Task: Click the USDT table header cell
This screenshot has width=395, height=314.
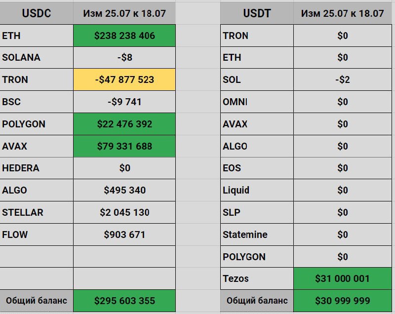Action: pos(257,13)
